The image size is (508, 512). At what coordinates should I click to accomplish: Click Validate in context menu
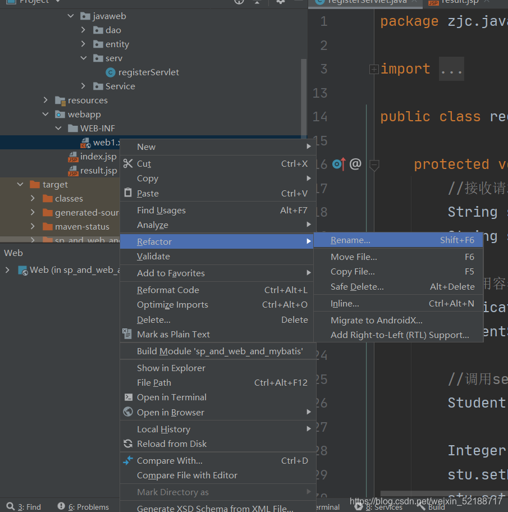218,257
